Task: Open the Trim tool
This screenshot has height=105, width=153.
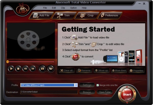Action: pos(64,15)
